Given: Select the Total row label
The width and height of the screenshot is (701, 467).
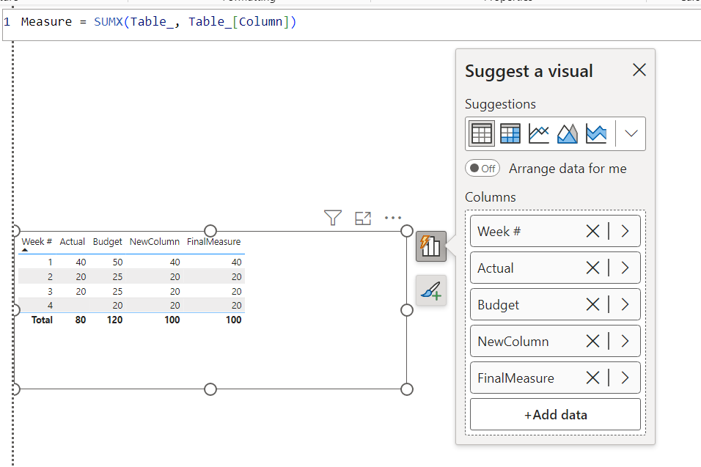Looking at the screenshot, I should click(x=42, y=320).
